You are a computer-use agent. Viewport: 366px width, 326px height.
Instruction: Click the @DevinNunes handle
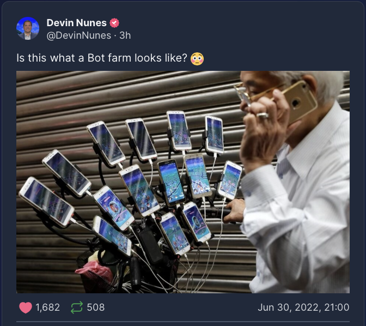coord(79,35)
